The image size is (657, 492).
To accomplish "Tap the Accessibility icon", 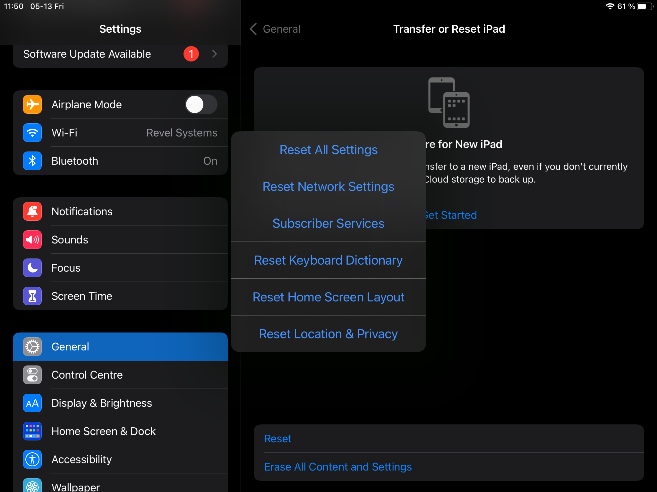I will pyautogui.click(x=32, y=459).
